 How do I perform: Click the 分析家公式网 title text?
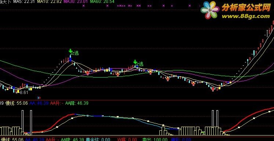[x=246, y=7]
